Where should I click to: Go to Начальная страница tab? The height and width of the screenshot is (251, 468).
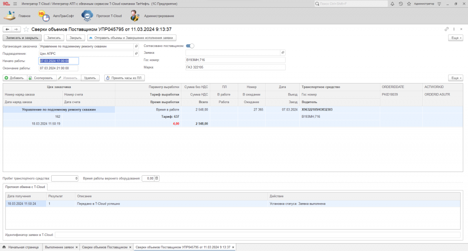[x=21, y=247]
